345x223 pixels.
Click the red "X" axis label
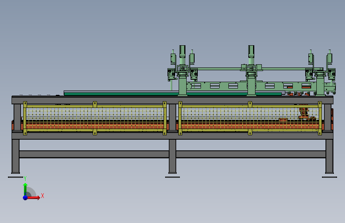pyautogui.click(x=43, y=196)
